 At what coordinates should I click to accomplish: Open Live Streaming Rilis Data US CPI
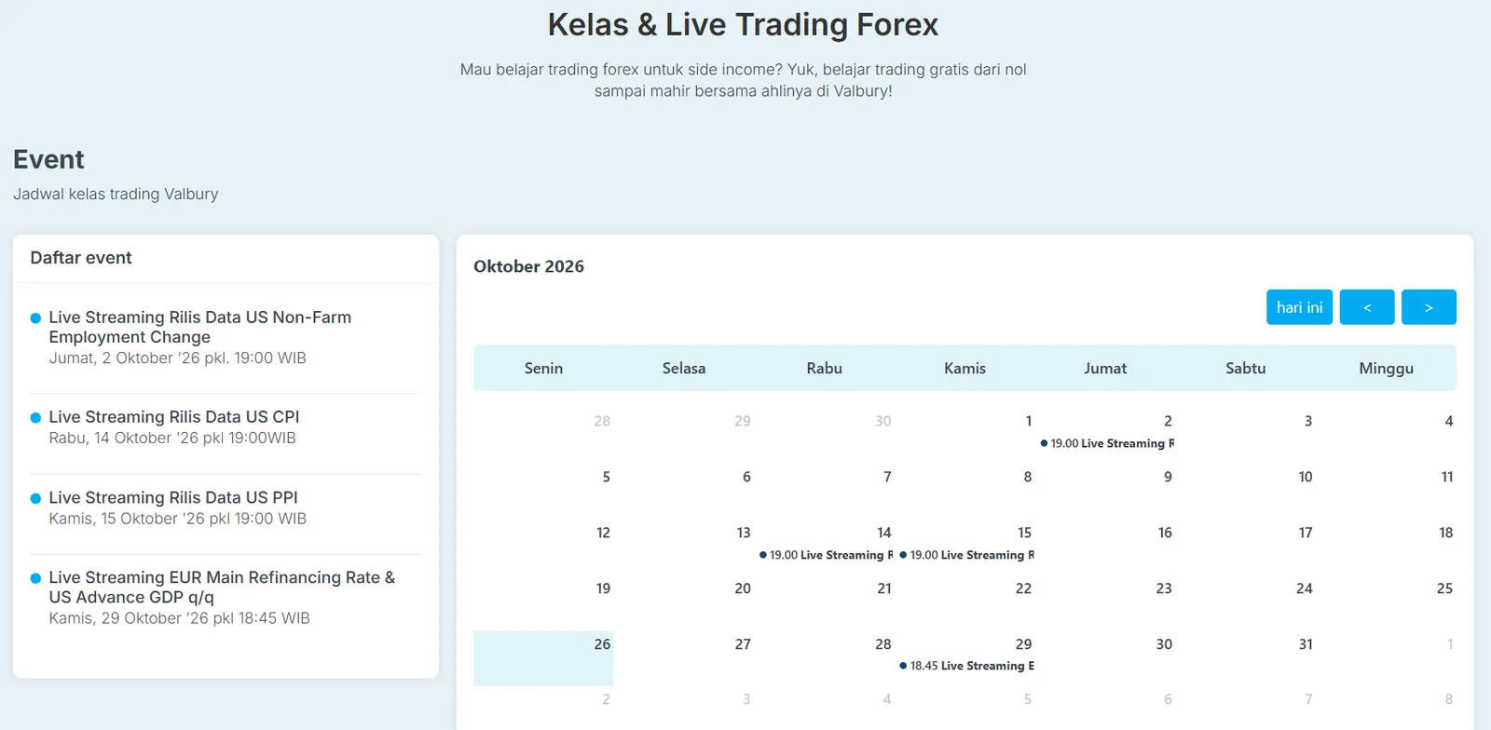click(174, 416)
